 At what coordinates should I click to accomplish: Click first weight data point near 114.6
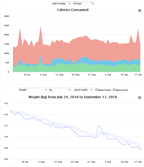[10, 111]
